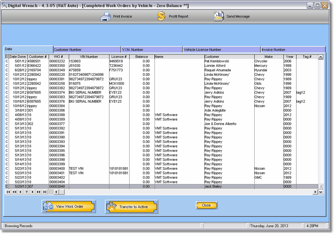The width and height of the screenshot is (334, 234).
Task: Jump to first record navigation button
Action: [x=8, y=192]
